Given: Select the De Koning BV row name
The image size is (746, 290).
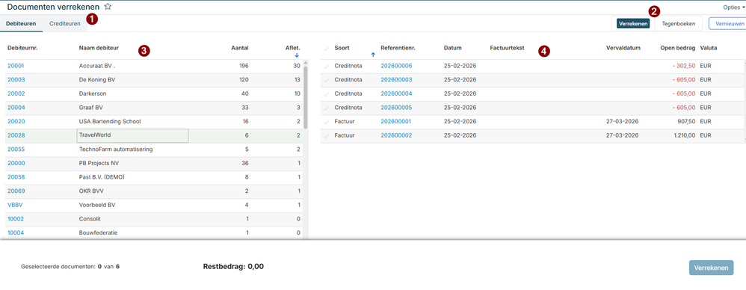Looking at the screenshot, I should point(97,80).
